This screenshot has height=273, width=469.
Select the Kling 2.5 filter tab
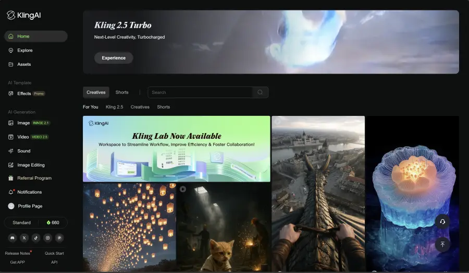(x=114, y=107)
